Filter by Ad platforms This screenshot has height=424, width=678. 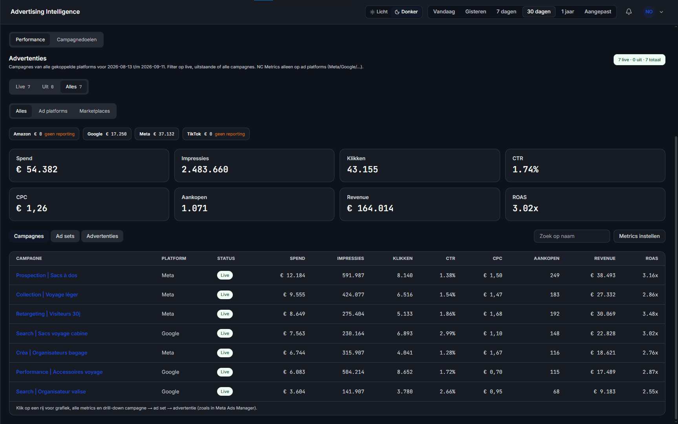click(53, 111)
